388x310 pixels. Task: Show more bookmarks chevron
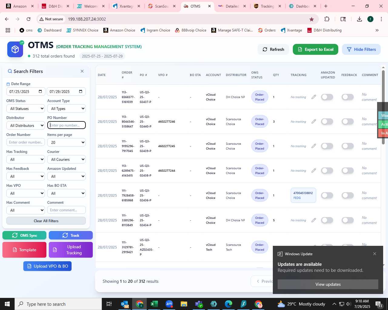tap(377, 30)
